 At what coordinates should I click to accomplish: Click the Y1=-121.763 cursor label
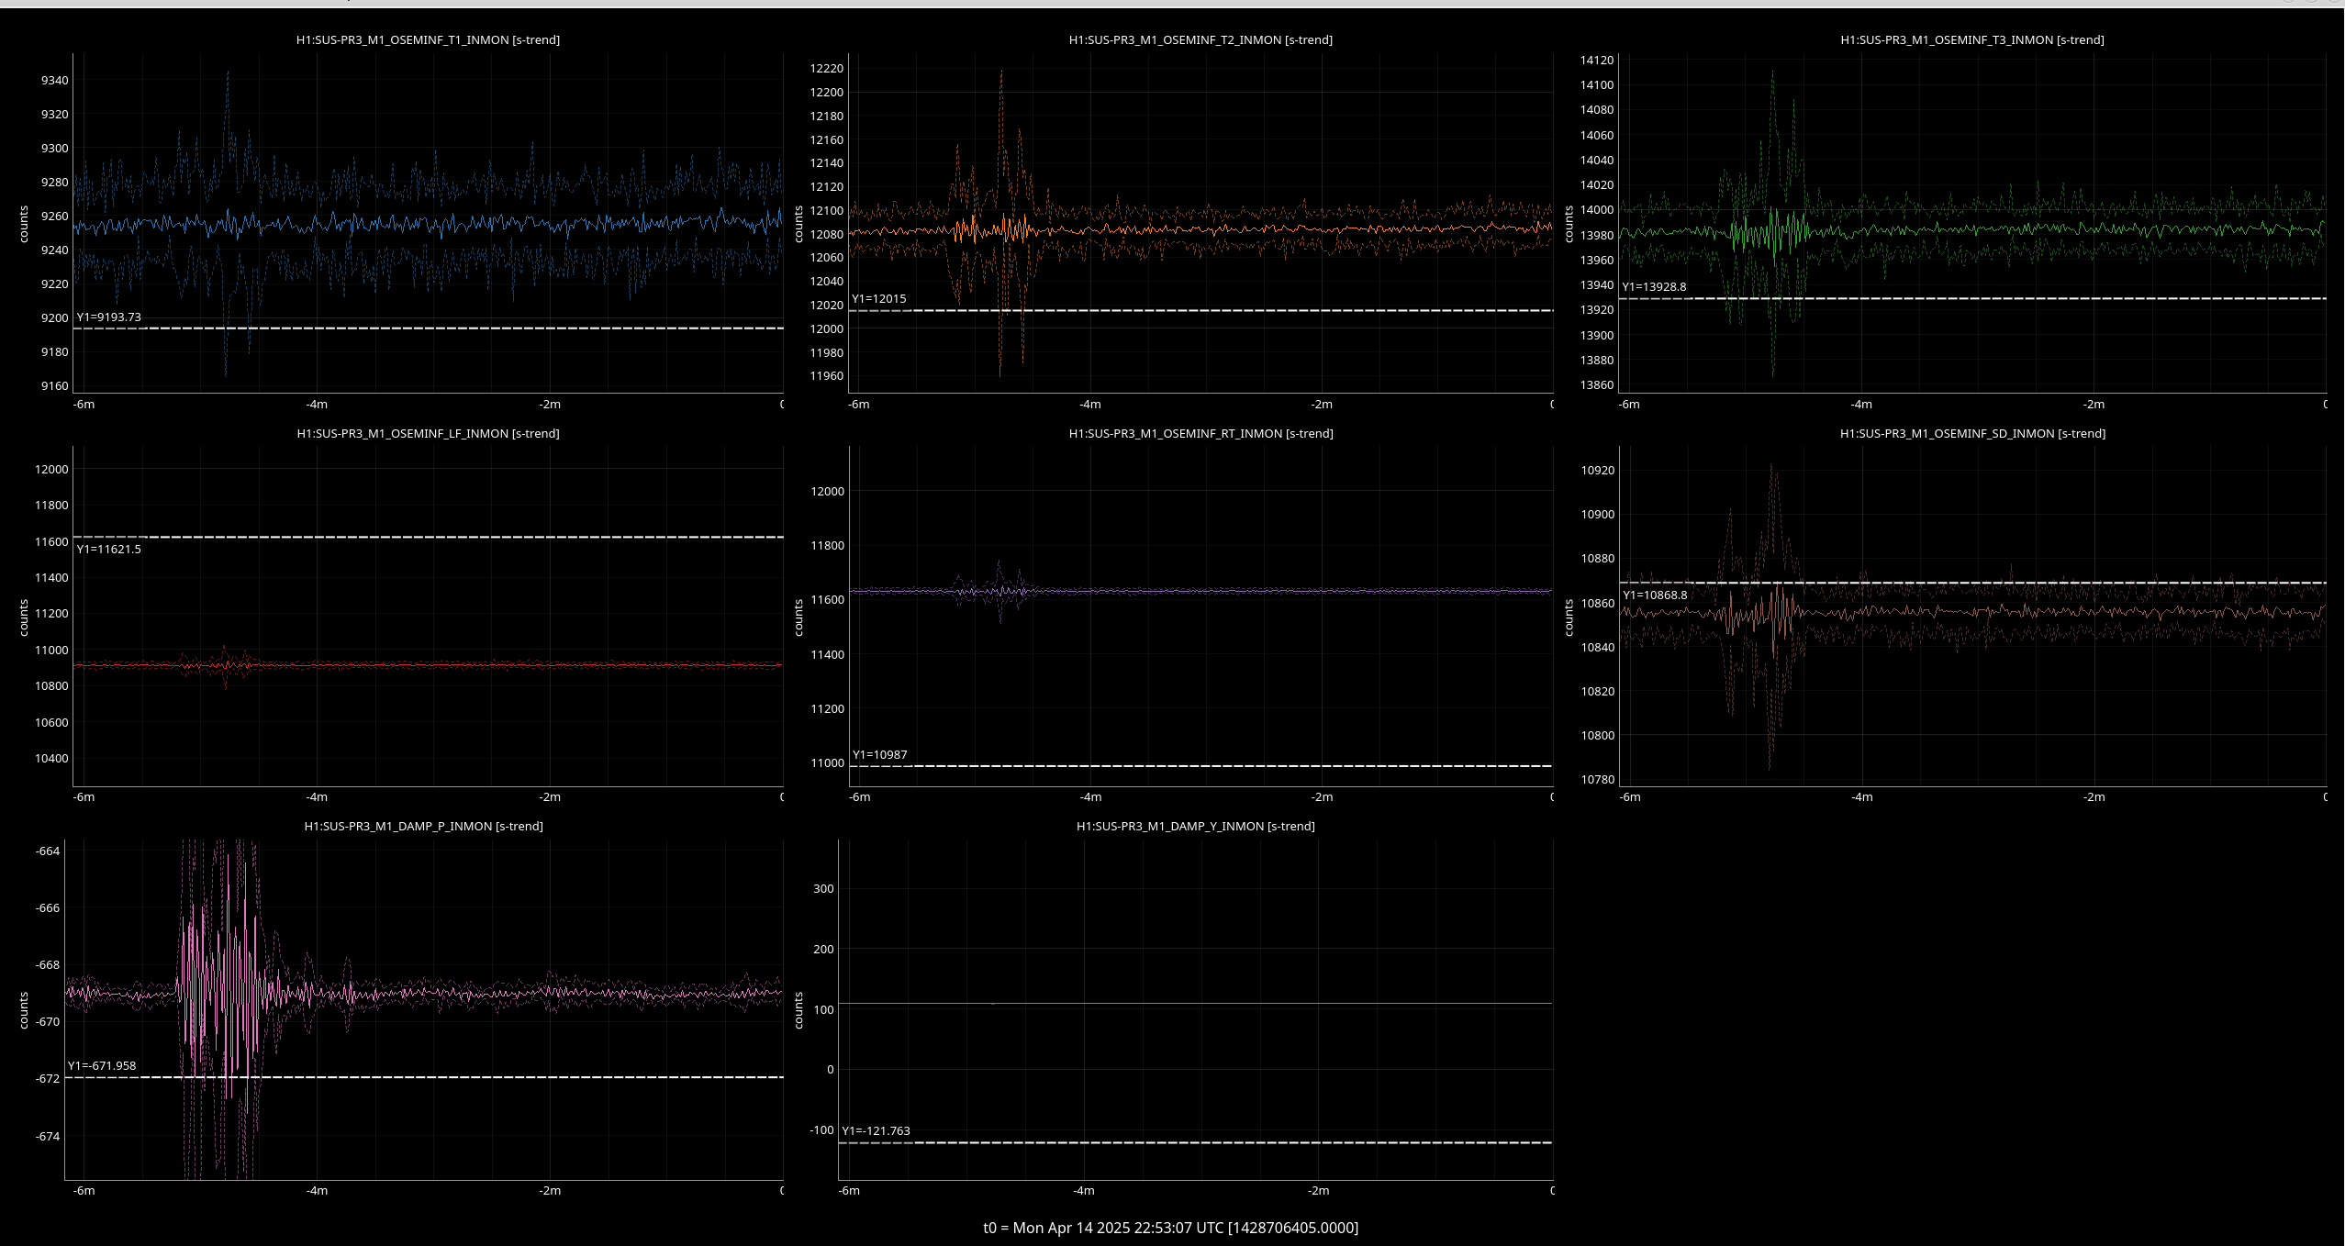point(876,1131)
